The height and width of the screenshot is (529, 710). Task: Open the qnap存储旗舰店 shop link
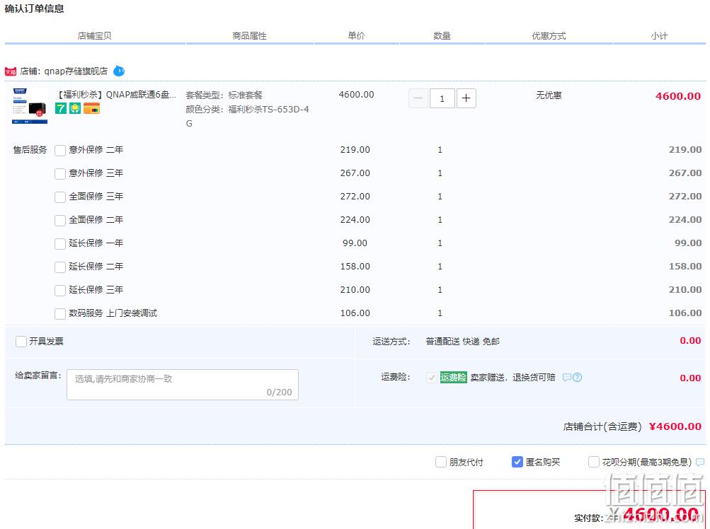[76, 71]
